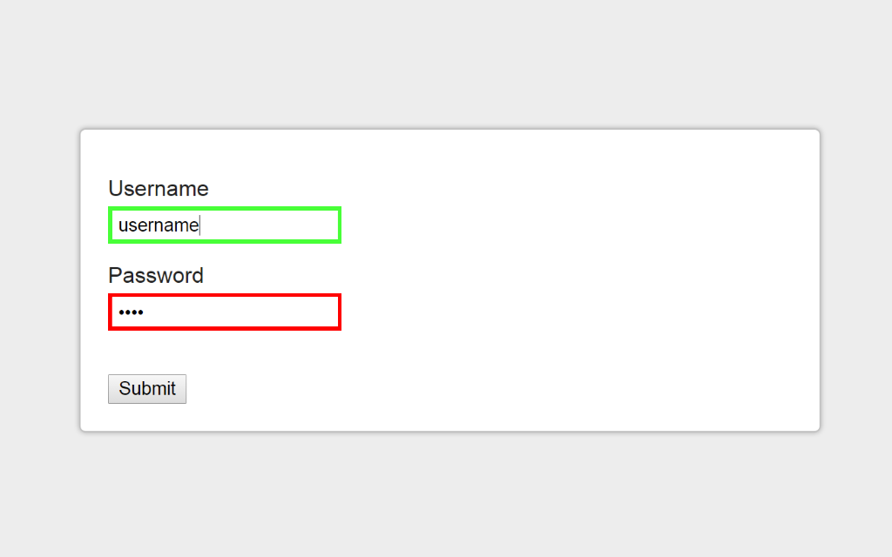Viewport: 892px width, 557px height.
Task: Click the Username label text
Action: (159, 189)
